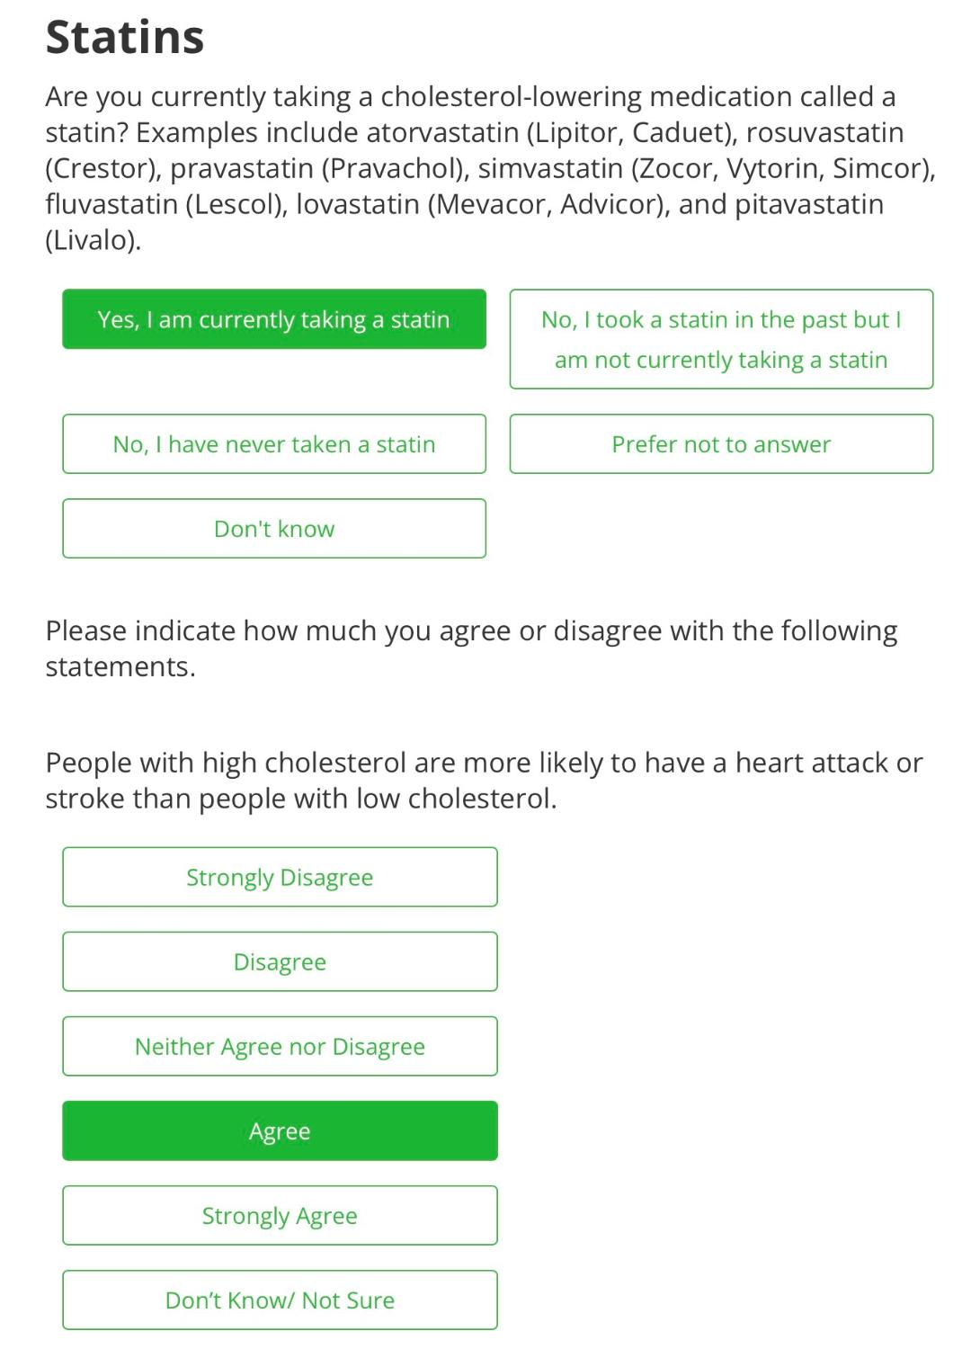Click the statin medication question text
Image resolution: width=971 pixels, height=1358 pixels.
[490, 168]
